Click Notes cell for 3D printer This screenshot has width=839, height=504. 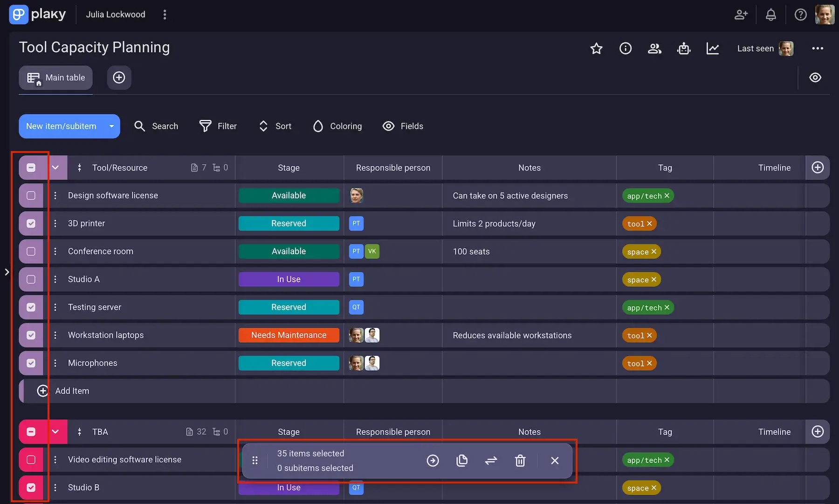[529, 224]
